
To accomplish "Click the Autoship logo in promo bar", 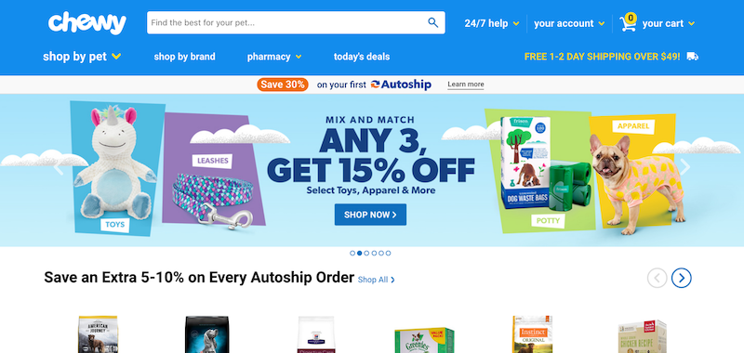I will point(401,85).
